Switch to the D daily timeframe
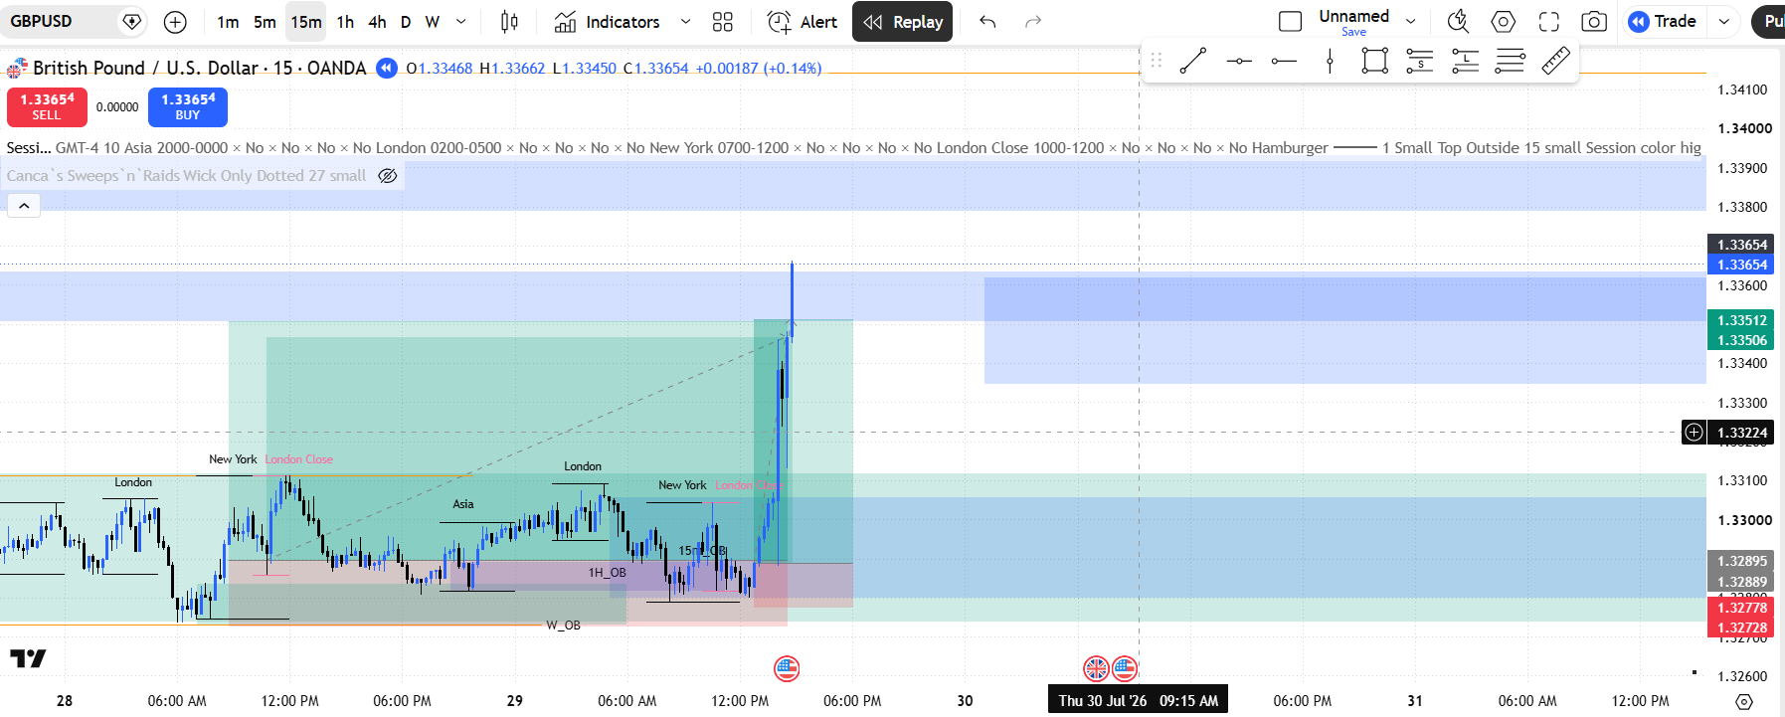This screenshot has width=1785, height=717. tap(406, 21)
